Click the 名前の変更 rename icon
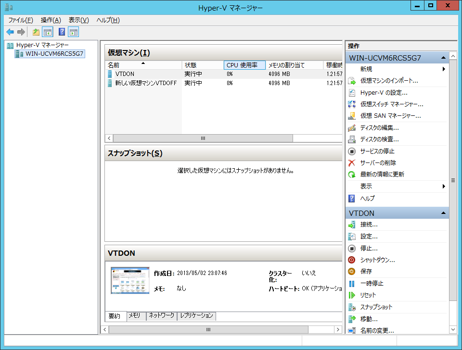The width and height of the screenshot is (462, 350). [x=352, y=331]
